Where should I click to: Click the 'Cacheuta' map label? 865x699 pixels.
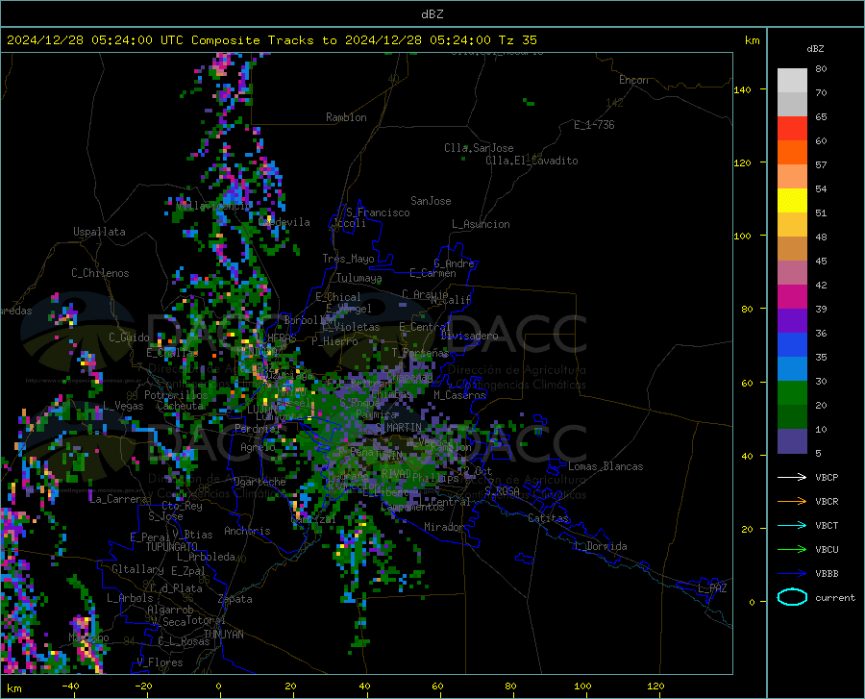[180, 406]
